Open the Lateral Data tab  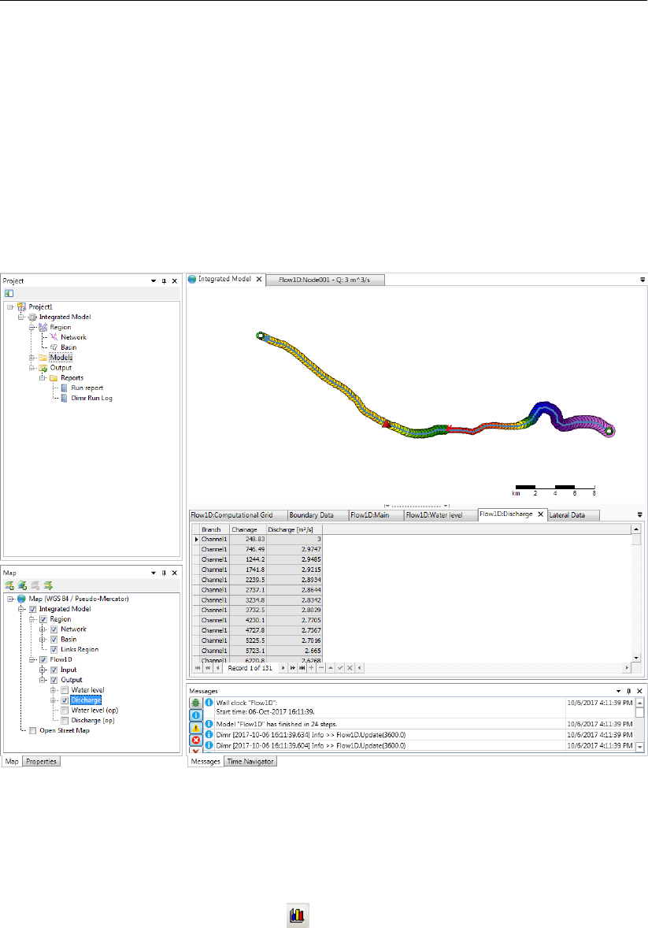573,515
